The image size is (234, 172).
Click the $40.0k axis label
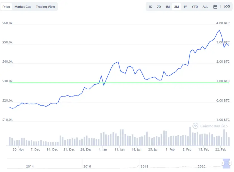[7, 62]
